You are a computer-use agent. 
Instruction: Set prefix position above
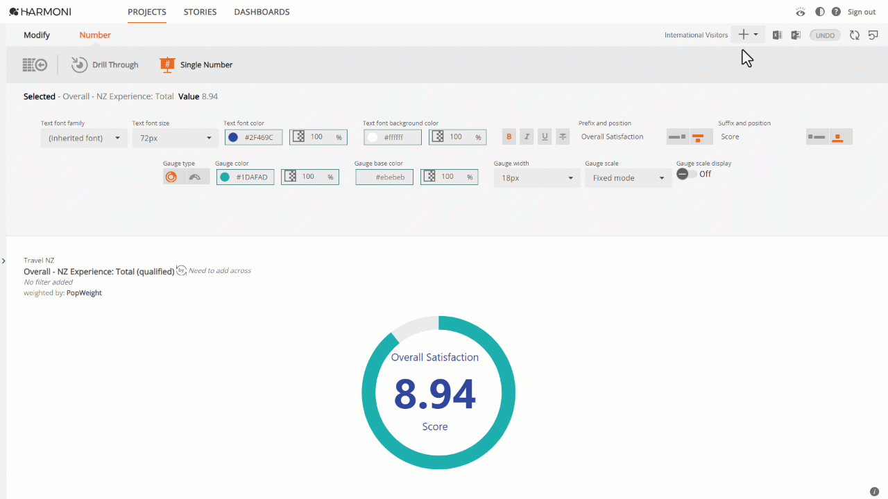701,137
